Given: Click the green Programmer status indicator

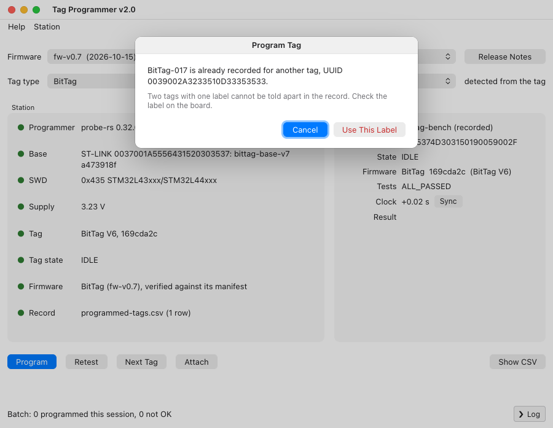Looking at the screenshot, I should tap(21, 127).
